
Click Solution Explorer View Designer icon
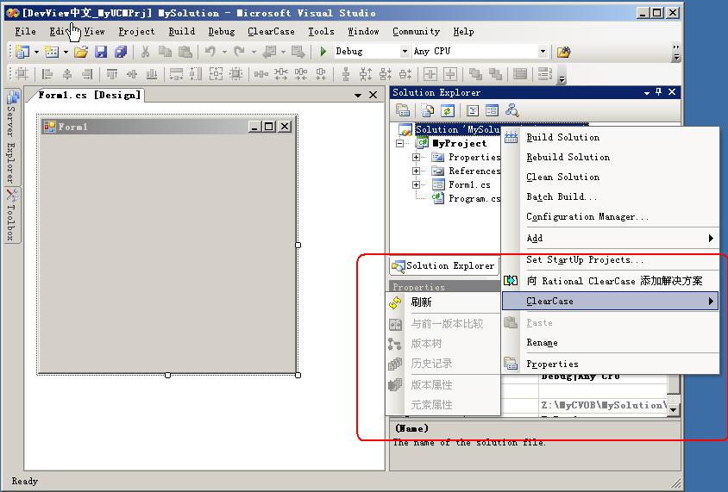click(492, 110)
